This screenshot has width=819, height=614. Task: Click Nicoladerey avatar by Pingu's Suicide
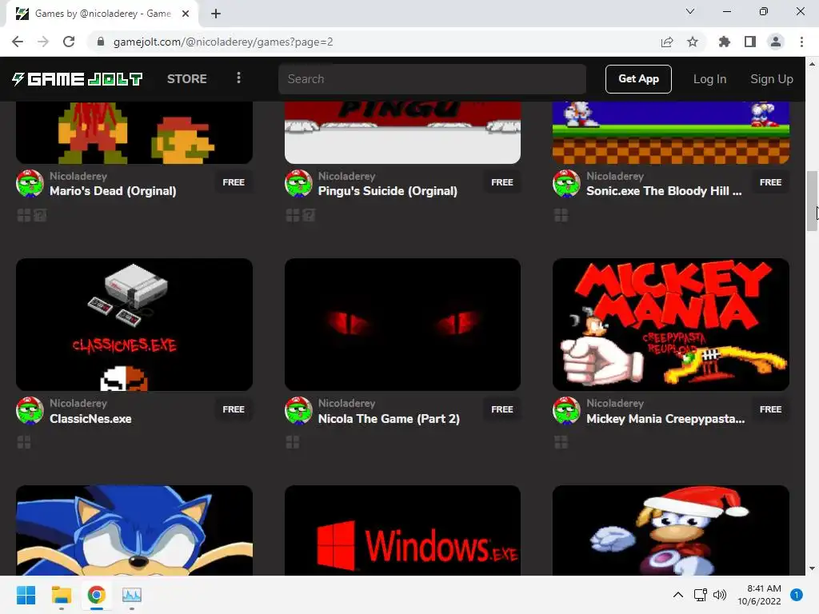click(298, 183)
